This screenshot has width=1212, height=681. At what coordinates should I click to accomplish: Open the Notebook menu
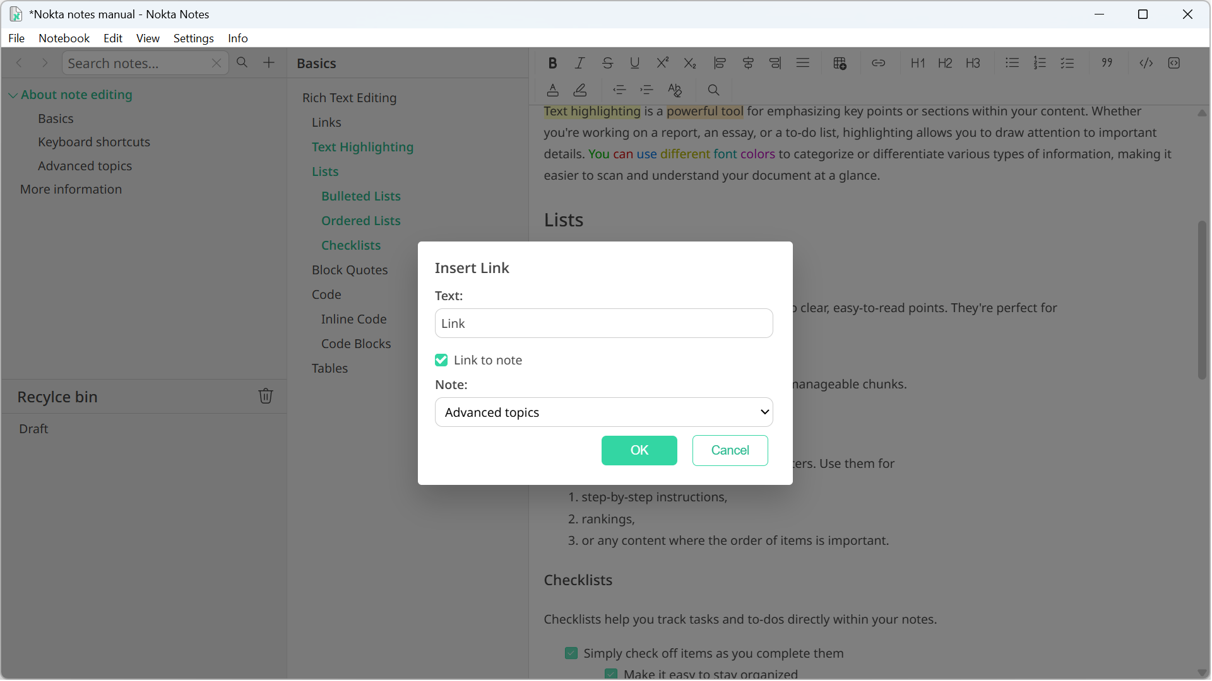tap(64, 38)
